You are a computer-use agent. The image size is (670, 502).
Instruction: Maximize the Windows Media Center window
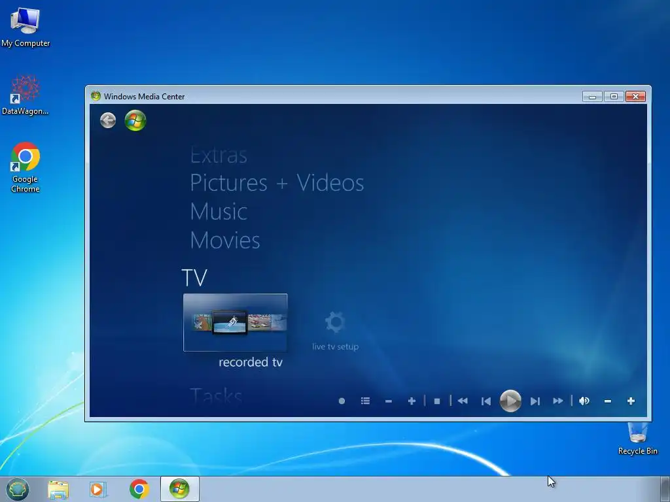(614, 97)
